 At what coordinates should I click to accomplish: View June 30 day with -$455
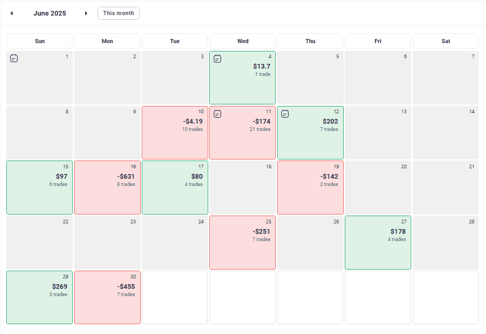107,298
